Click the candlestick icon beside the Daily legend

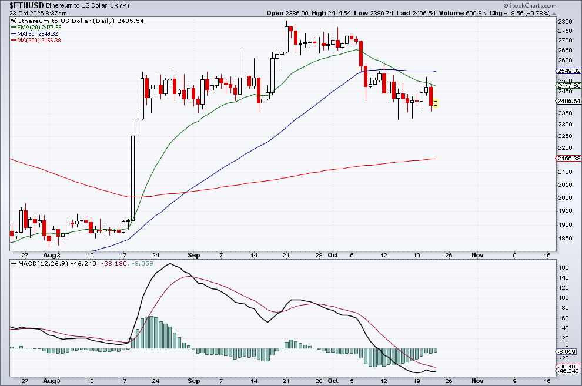(x=14, y=21)
